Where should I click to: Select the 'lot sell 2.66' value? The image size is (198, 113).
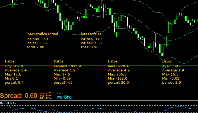point(91,43)
